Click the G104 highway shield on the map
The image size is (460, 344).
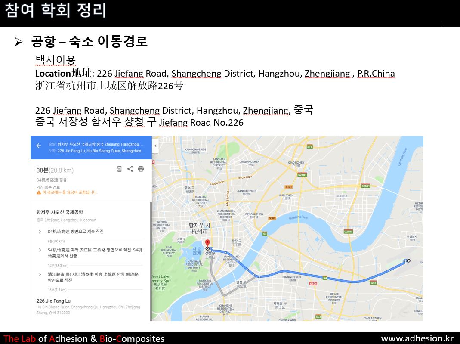click(313, 284)
